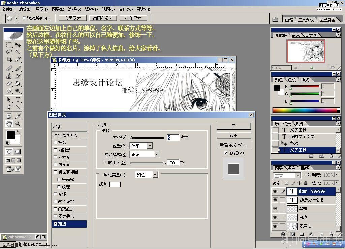Screen dimensions: 345x249
Task: Select the Slice tool
Action: pyautogui.click(x=18, y=59)
